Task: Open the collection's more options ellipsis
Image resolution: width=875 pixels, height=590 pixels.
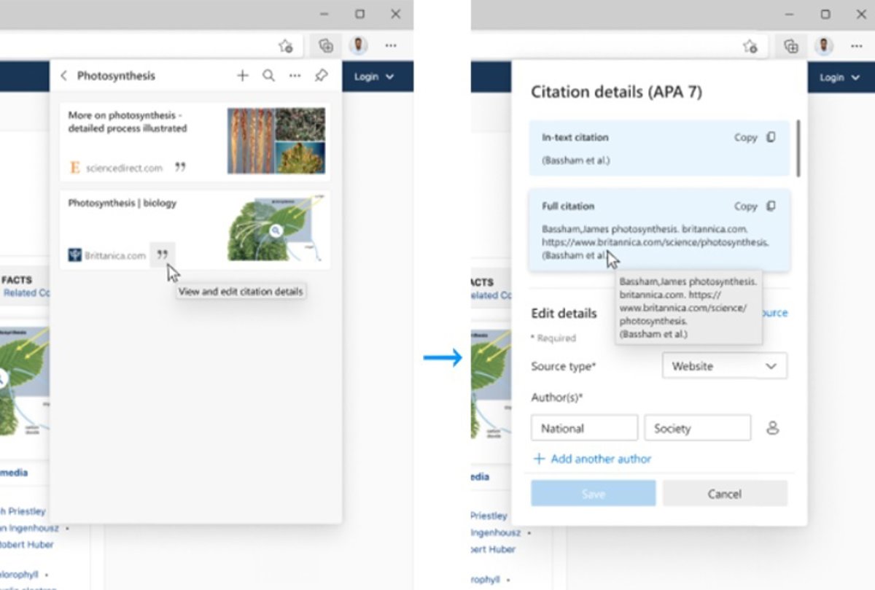Action: tap(295, 76)
